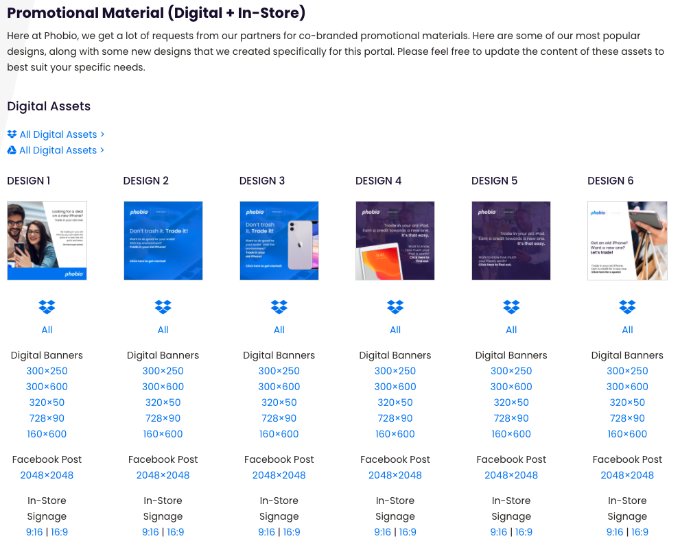Click the All link under Design 5
This screenshot has width=680, height=554.
tap(511, 330)
